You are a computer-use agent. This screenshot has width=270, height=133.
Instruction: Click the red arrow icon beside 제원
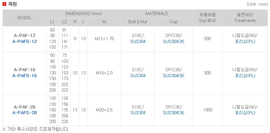point(4,4)
